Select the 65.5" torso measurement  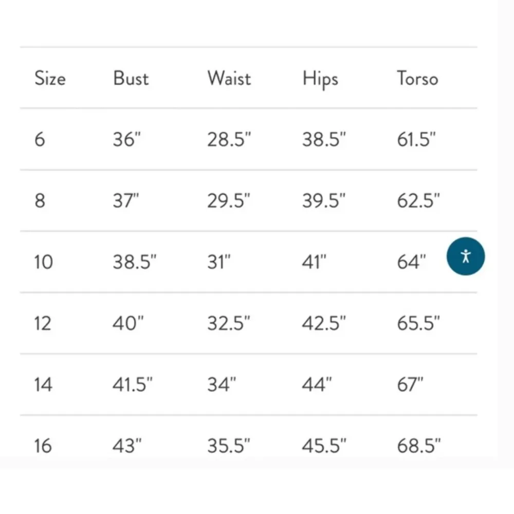click(418, 323)
